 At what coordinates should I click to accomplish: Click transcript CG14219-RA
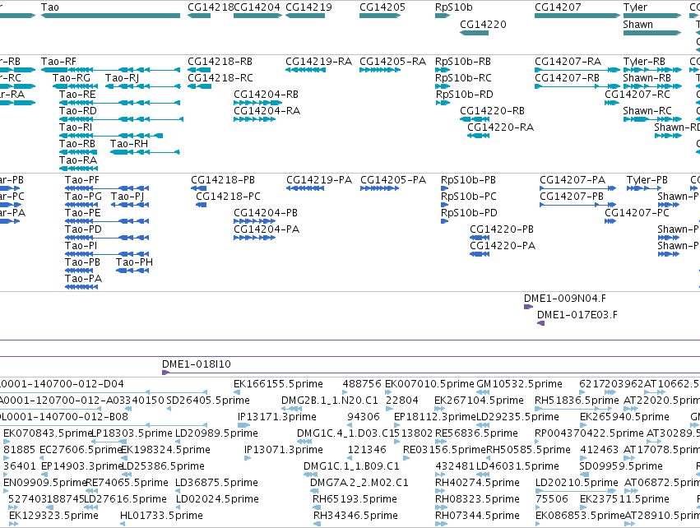click(x=305, y=70)
